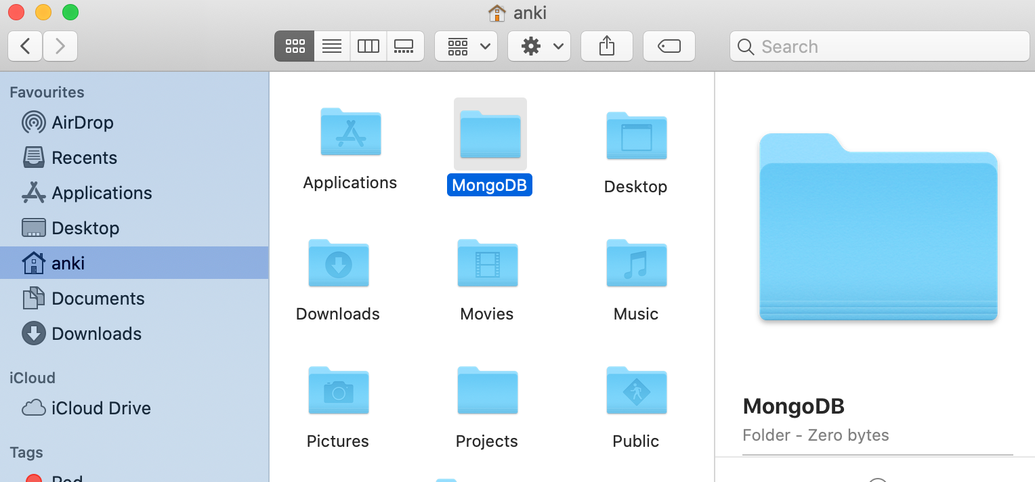Click the MongoDB file name label in the grid
1035x482 pixels.
[x=490, y=185]
